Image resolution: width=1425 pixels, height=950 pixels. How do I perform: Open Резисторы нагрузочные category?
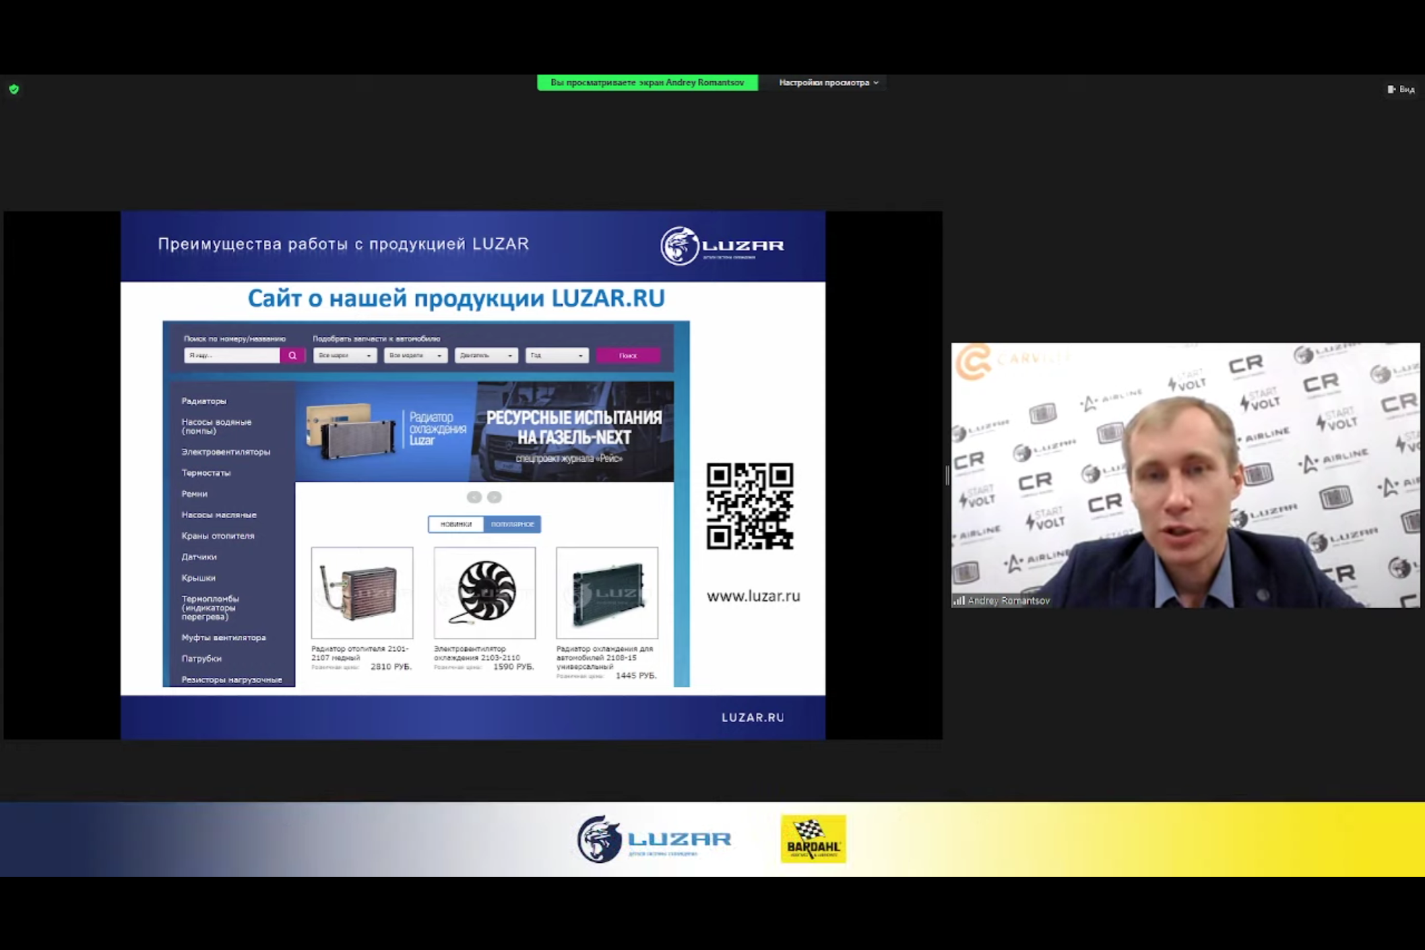(232, 680)
